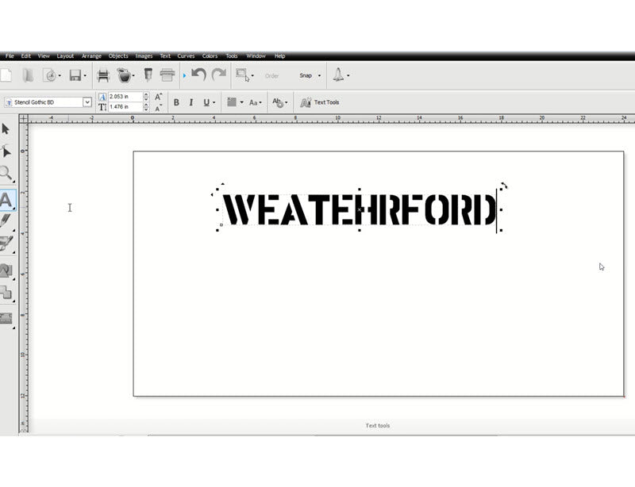The image size is (635, 487).
Task: Select the Shapes tool
Action: pyautogui.click(x=6, y=270)
